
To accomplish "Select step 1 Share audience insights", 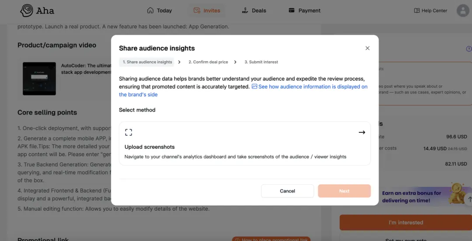I will 146,62.
